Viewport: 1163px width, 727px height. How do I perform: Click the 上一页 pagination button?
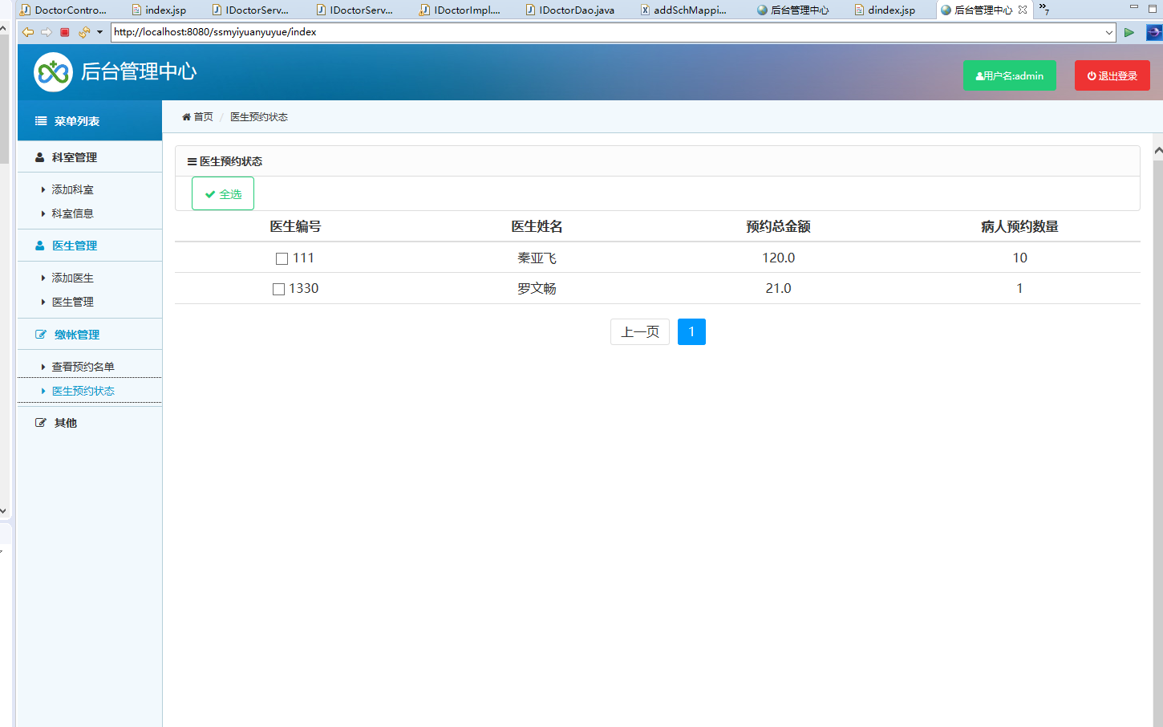pos(639,331)
